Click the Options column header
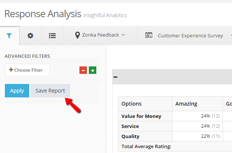The height and width of the screenshot is (153, 232). (x=145, y=104)
